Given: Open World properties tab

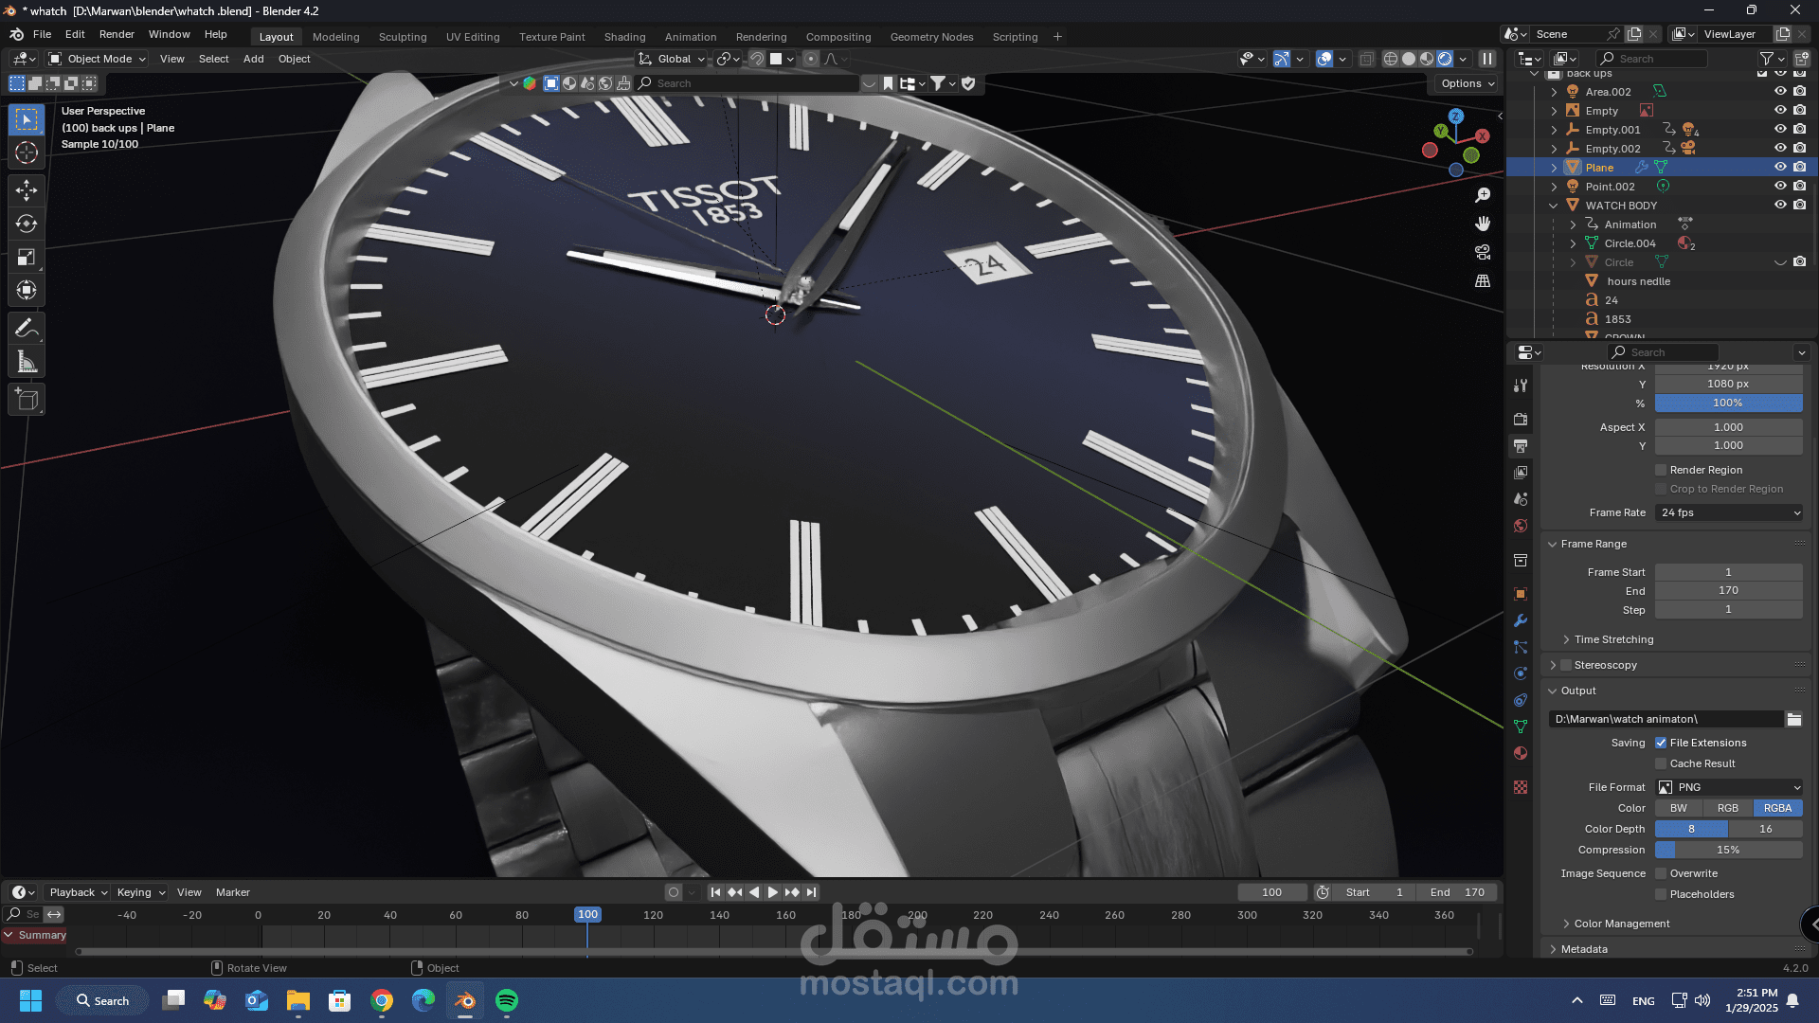Looking at the screenshot, I should (x=1521, y=526).
